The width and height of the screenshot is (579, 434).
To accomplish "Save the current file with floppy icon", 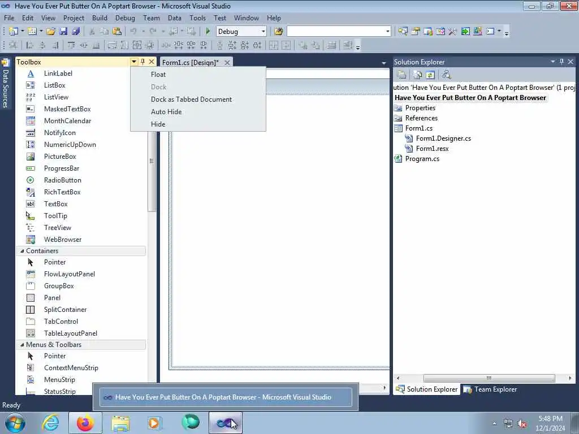I will 63,32.
